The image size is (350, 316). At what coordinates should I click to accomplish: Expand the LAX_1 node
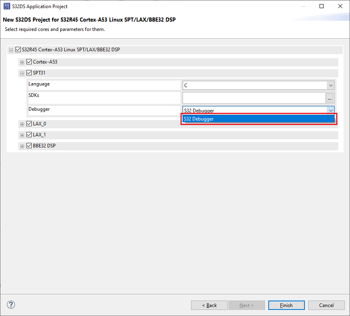22,135
